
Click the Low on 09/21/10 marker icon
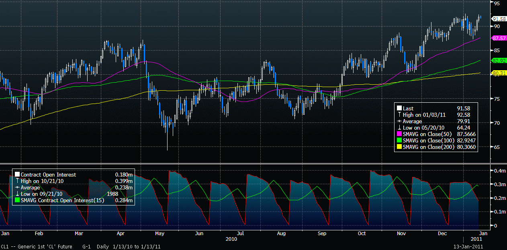coord(17,194)
